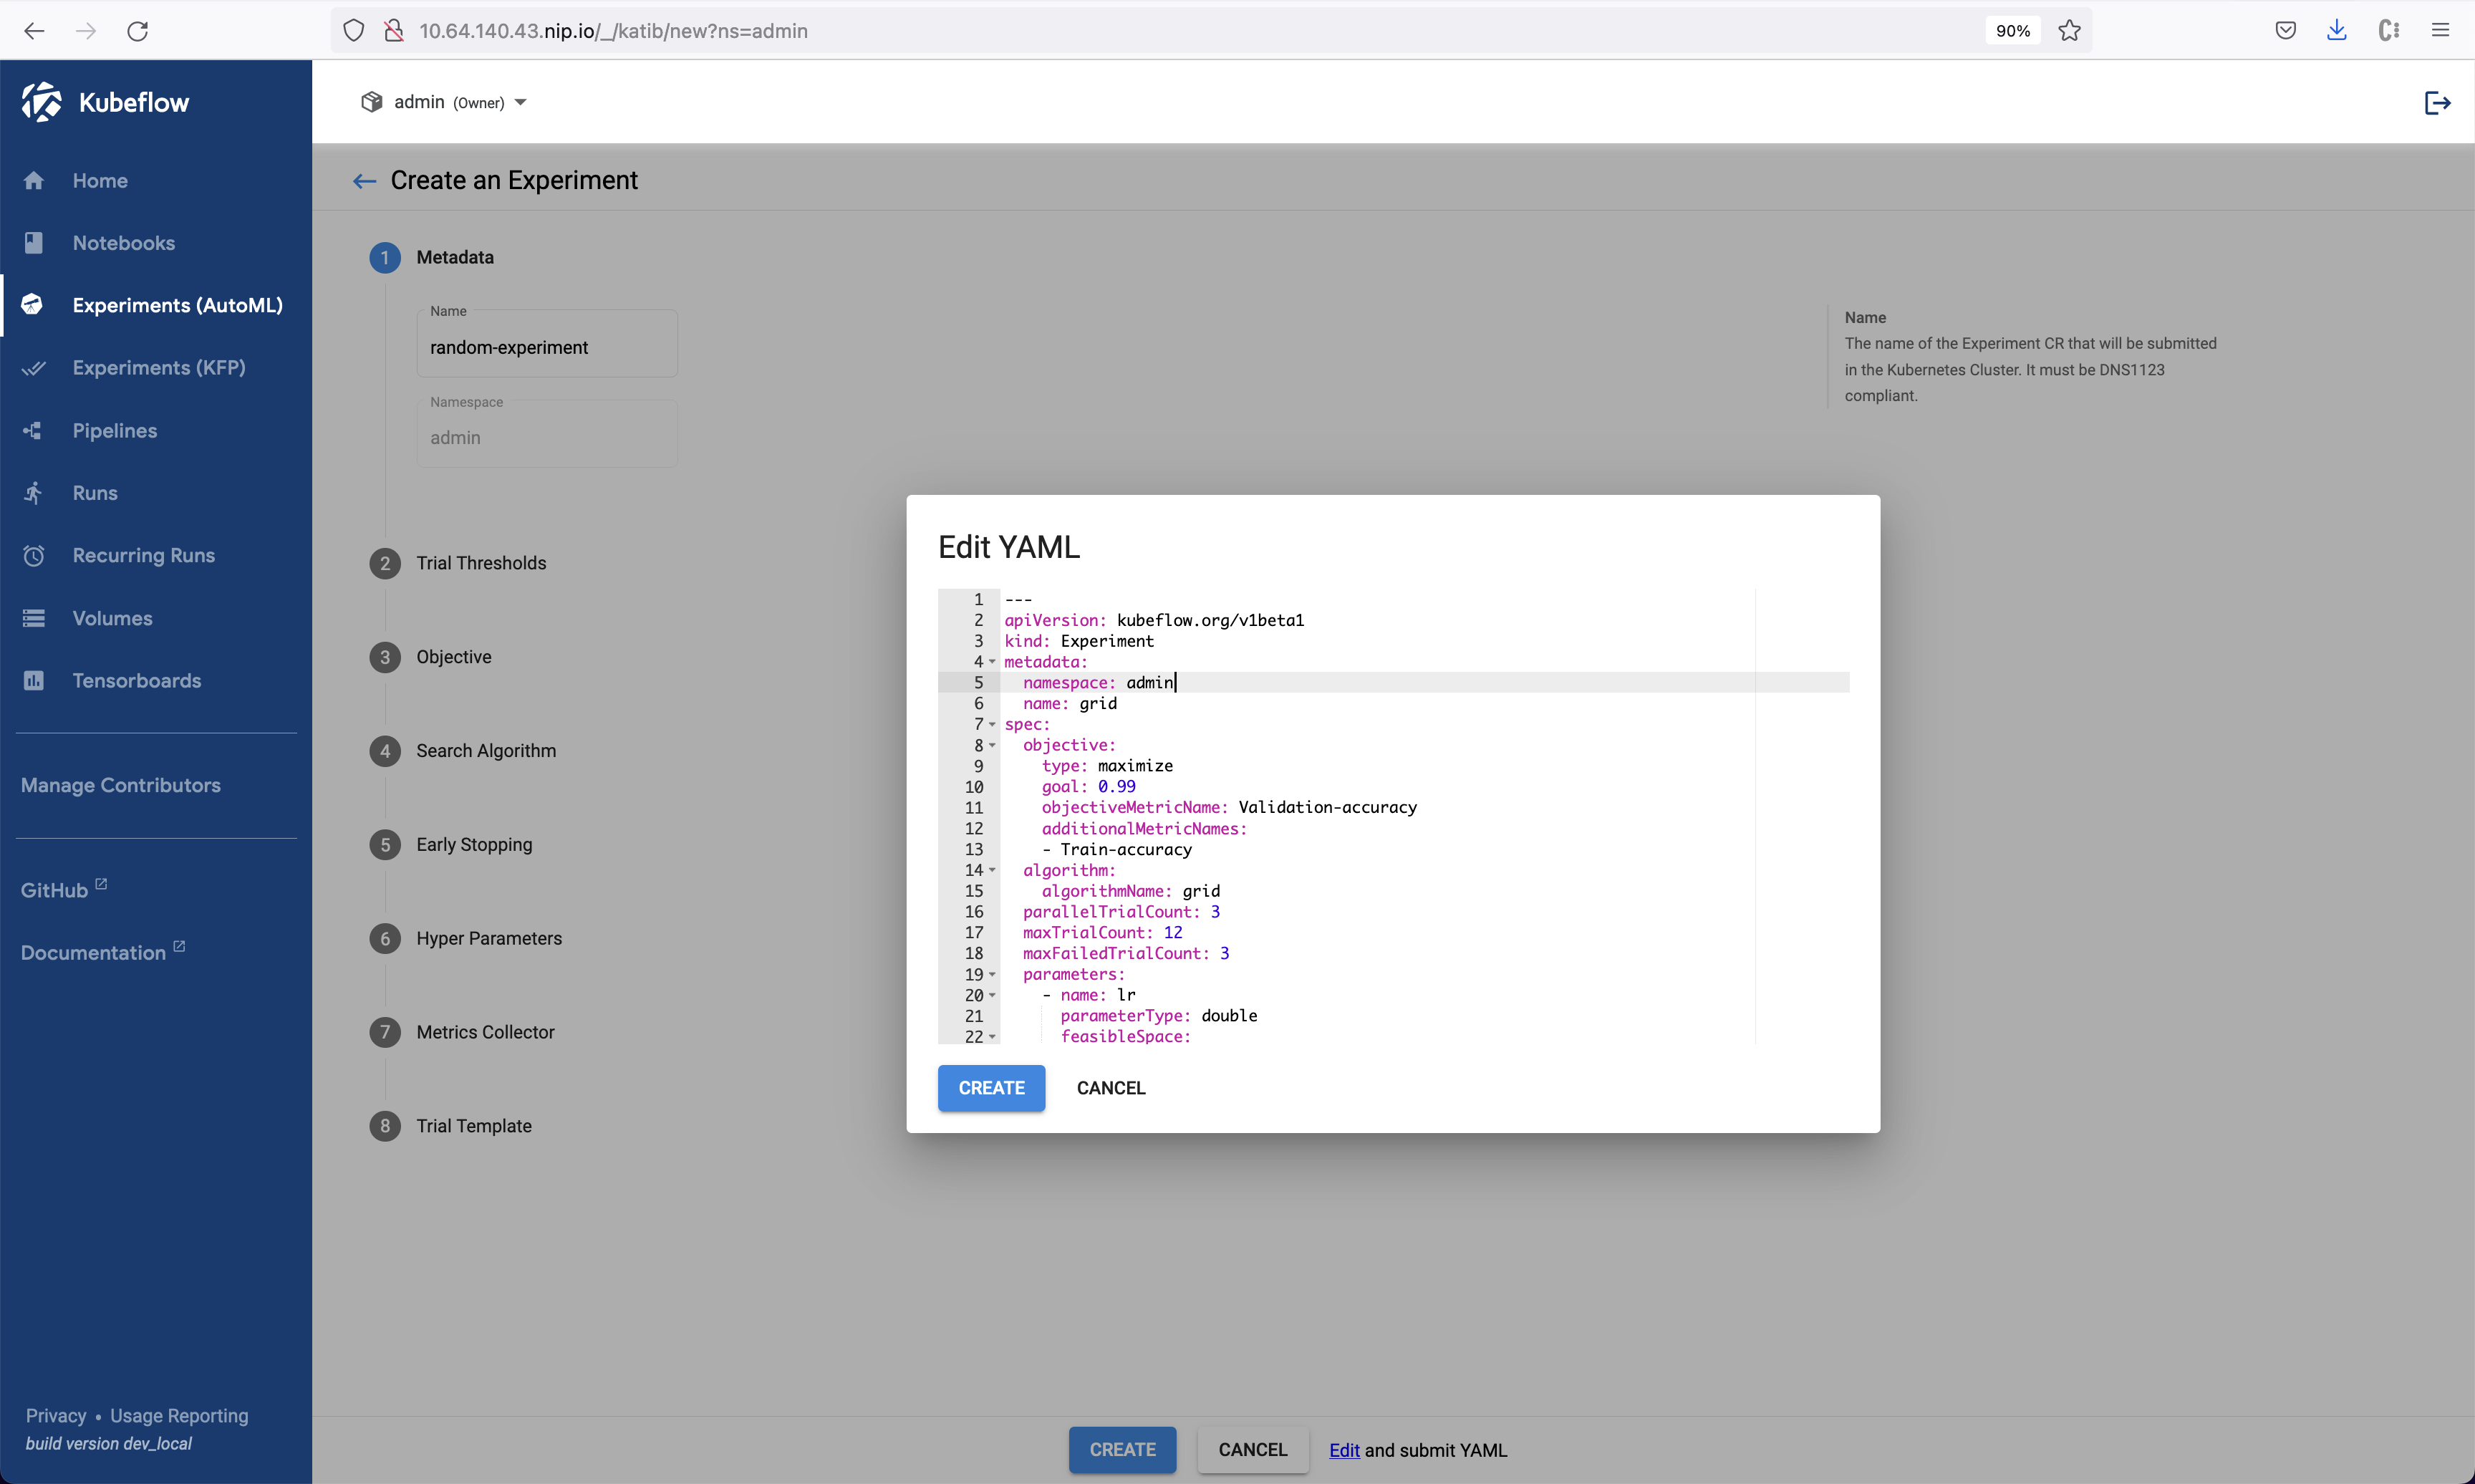
Task: Click the Volumes sidebar icon
Action: (x=35, y=617)
